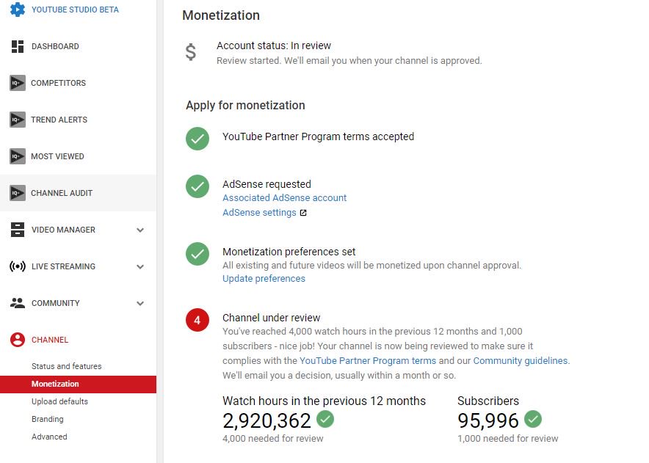649x463 pixels.
Task: Click the Trend Alerts IQ icon
Action: 18,120
